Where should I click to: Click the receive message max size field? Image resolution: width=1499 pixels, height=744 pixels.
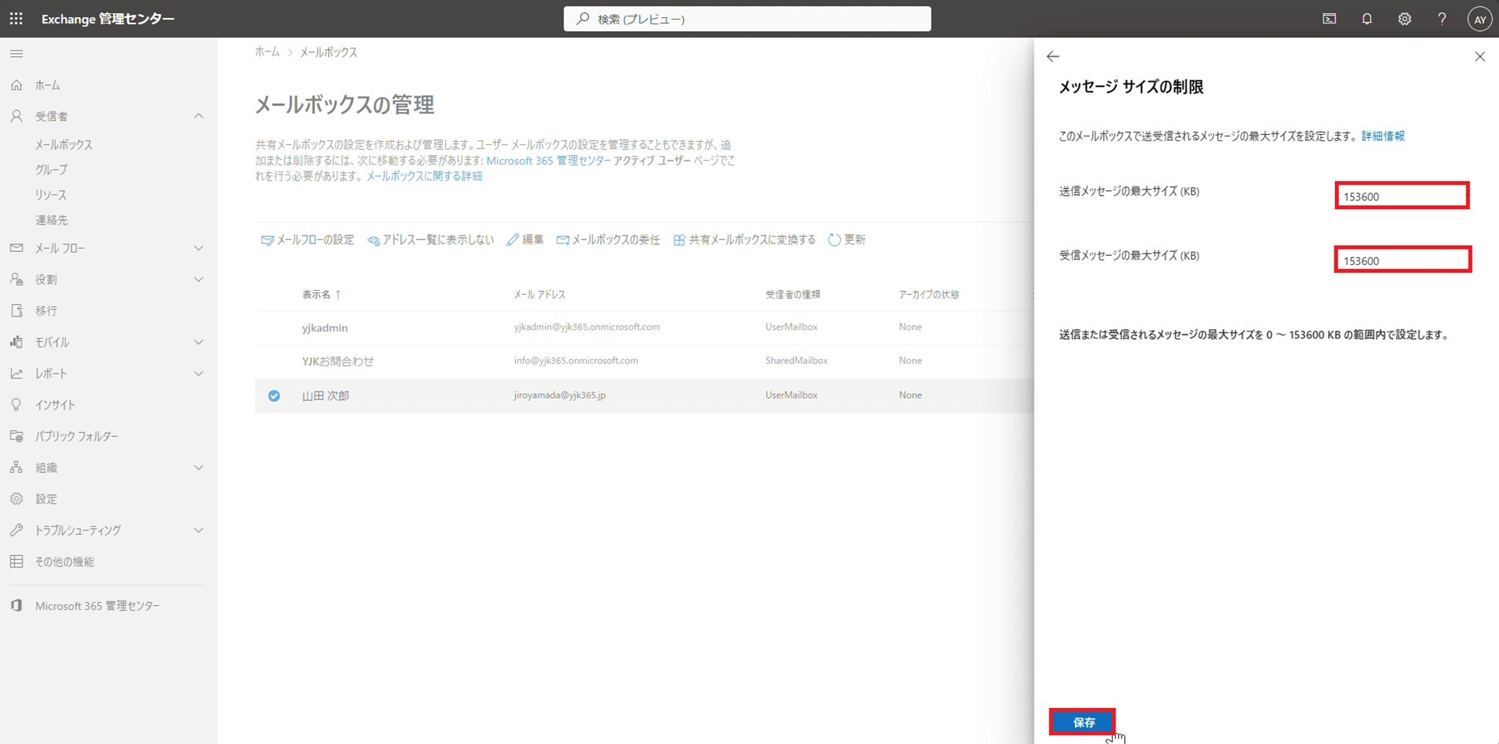tap(1401, 260)
